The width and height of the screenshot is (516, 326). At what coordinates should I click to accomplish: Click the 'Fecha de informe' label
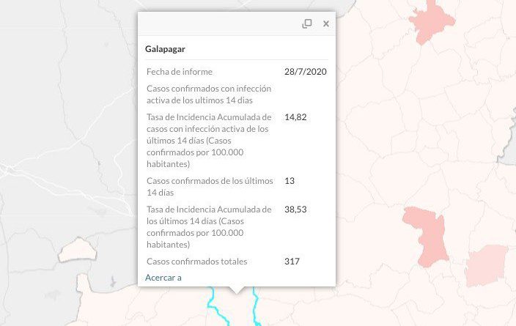[180, 72]
